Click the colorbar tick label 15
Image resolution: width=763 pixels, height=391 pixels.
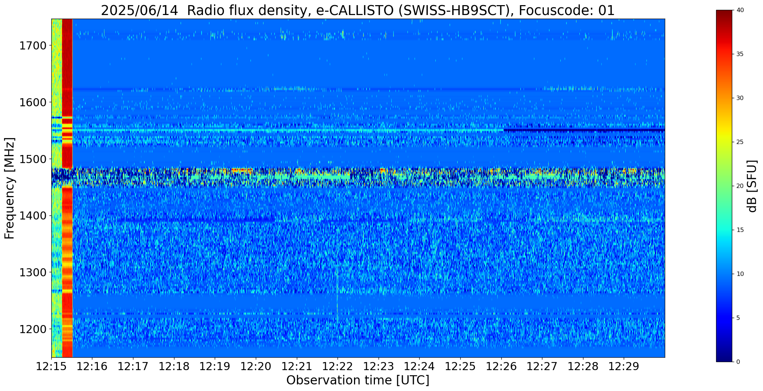[x=740, y=230]
